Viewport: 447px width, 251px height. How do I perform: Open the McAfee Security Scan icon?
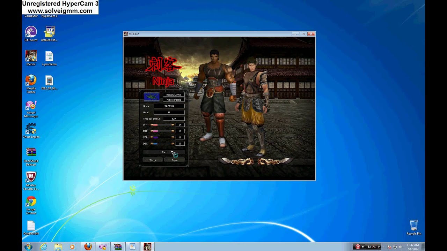tap(31, 177)
